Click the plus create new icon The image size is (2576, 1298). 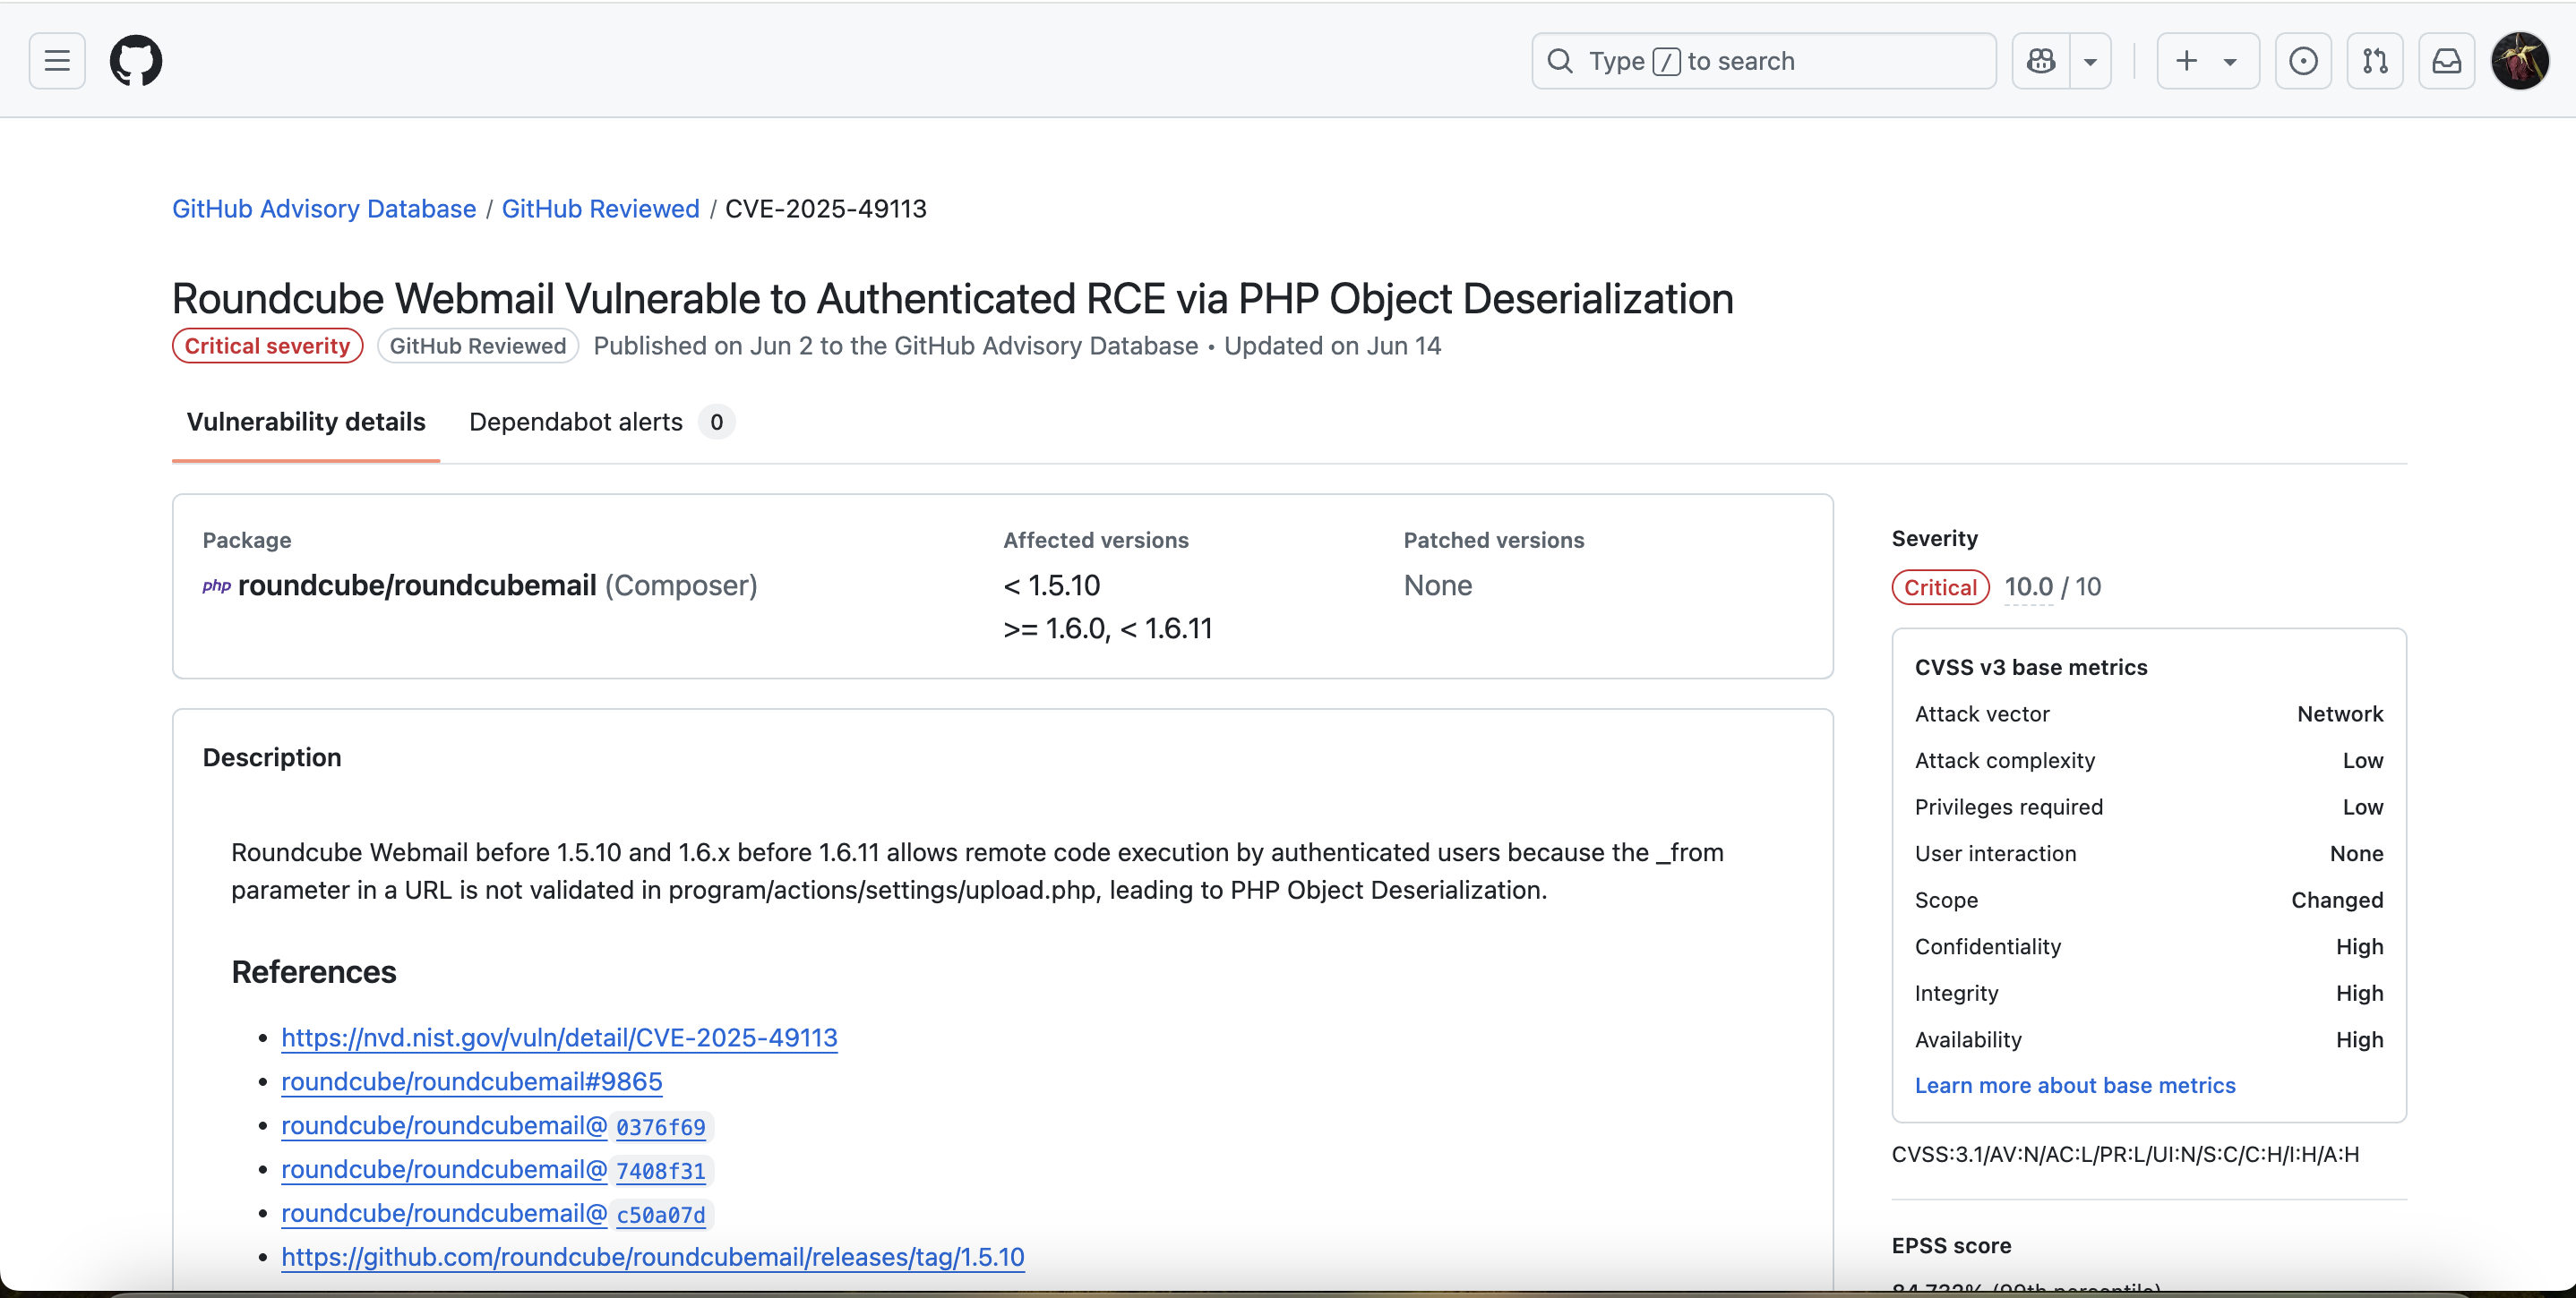coord(2187,61)
